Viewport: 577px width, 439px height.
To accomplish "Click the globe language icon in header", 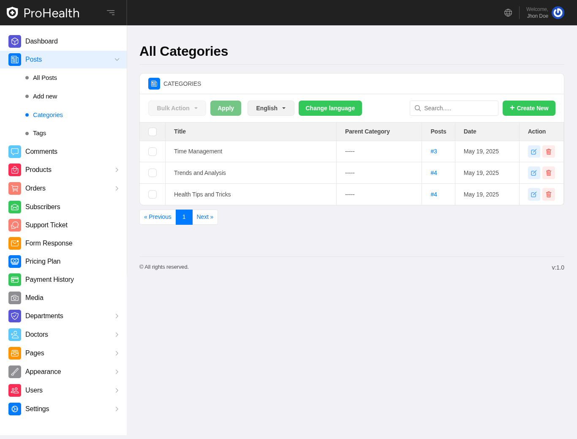I will click(508, 13).
